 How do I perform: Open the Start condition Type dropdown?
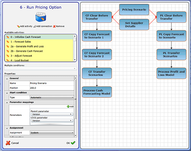[52, 97]
